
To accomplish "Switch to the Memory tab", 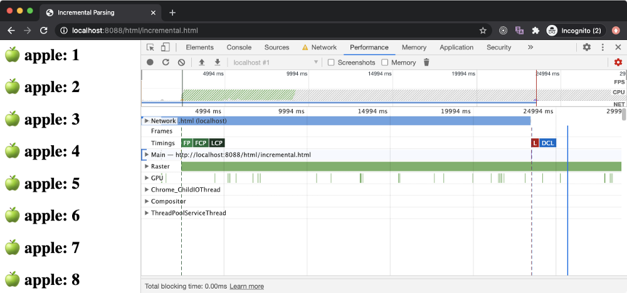I will click(414, 47).
